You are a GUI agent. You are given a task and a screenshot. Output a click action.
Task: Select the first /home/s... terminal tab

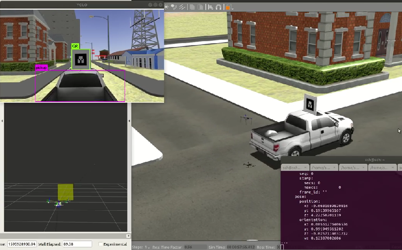[322, 167]
